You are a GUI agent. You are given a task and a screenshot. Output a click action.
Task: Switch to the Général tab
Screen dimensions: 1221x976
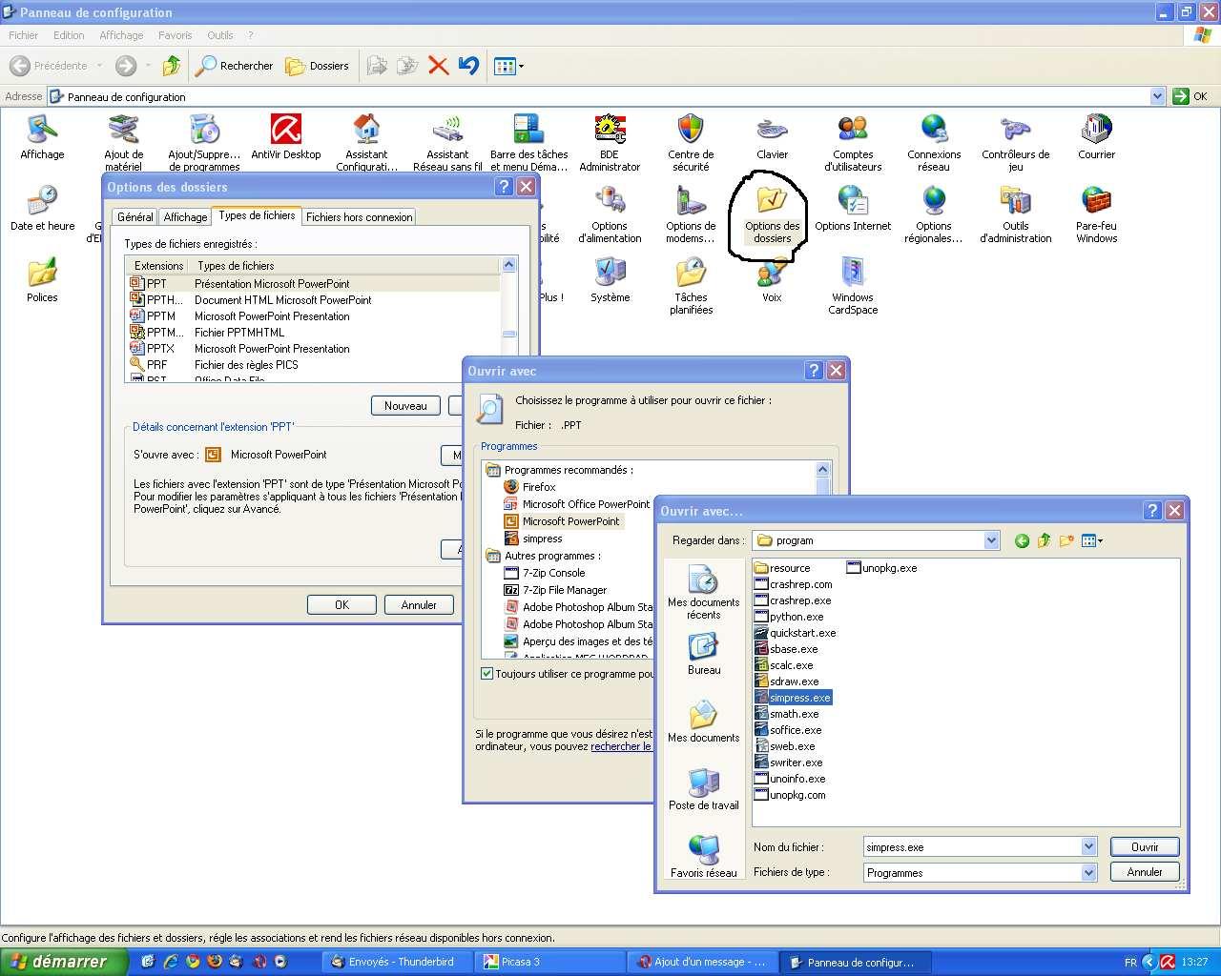pos(135,217)
